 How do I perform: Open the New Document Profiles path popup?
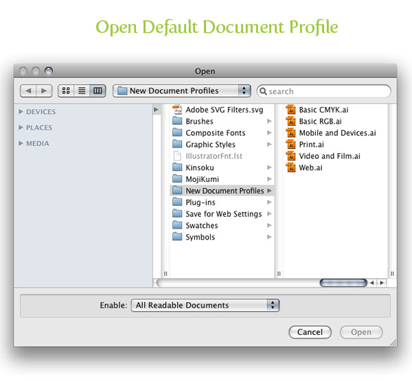point(181,91)
